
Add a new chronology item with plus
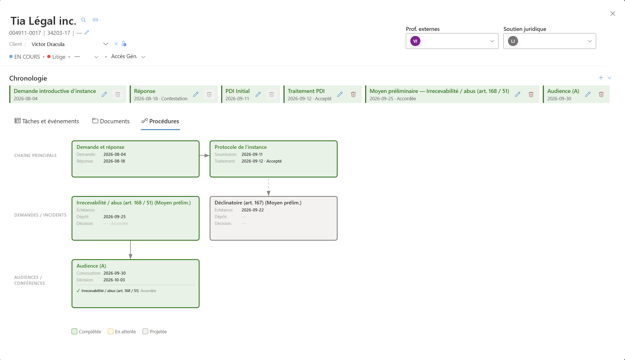pyautogui.click(x=601, y=78)
